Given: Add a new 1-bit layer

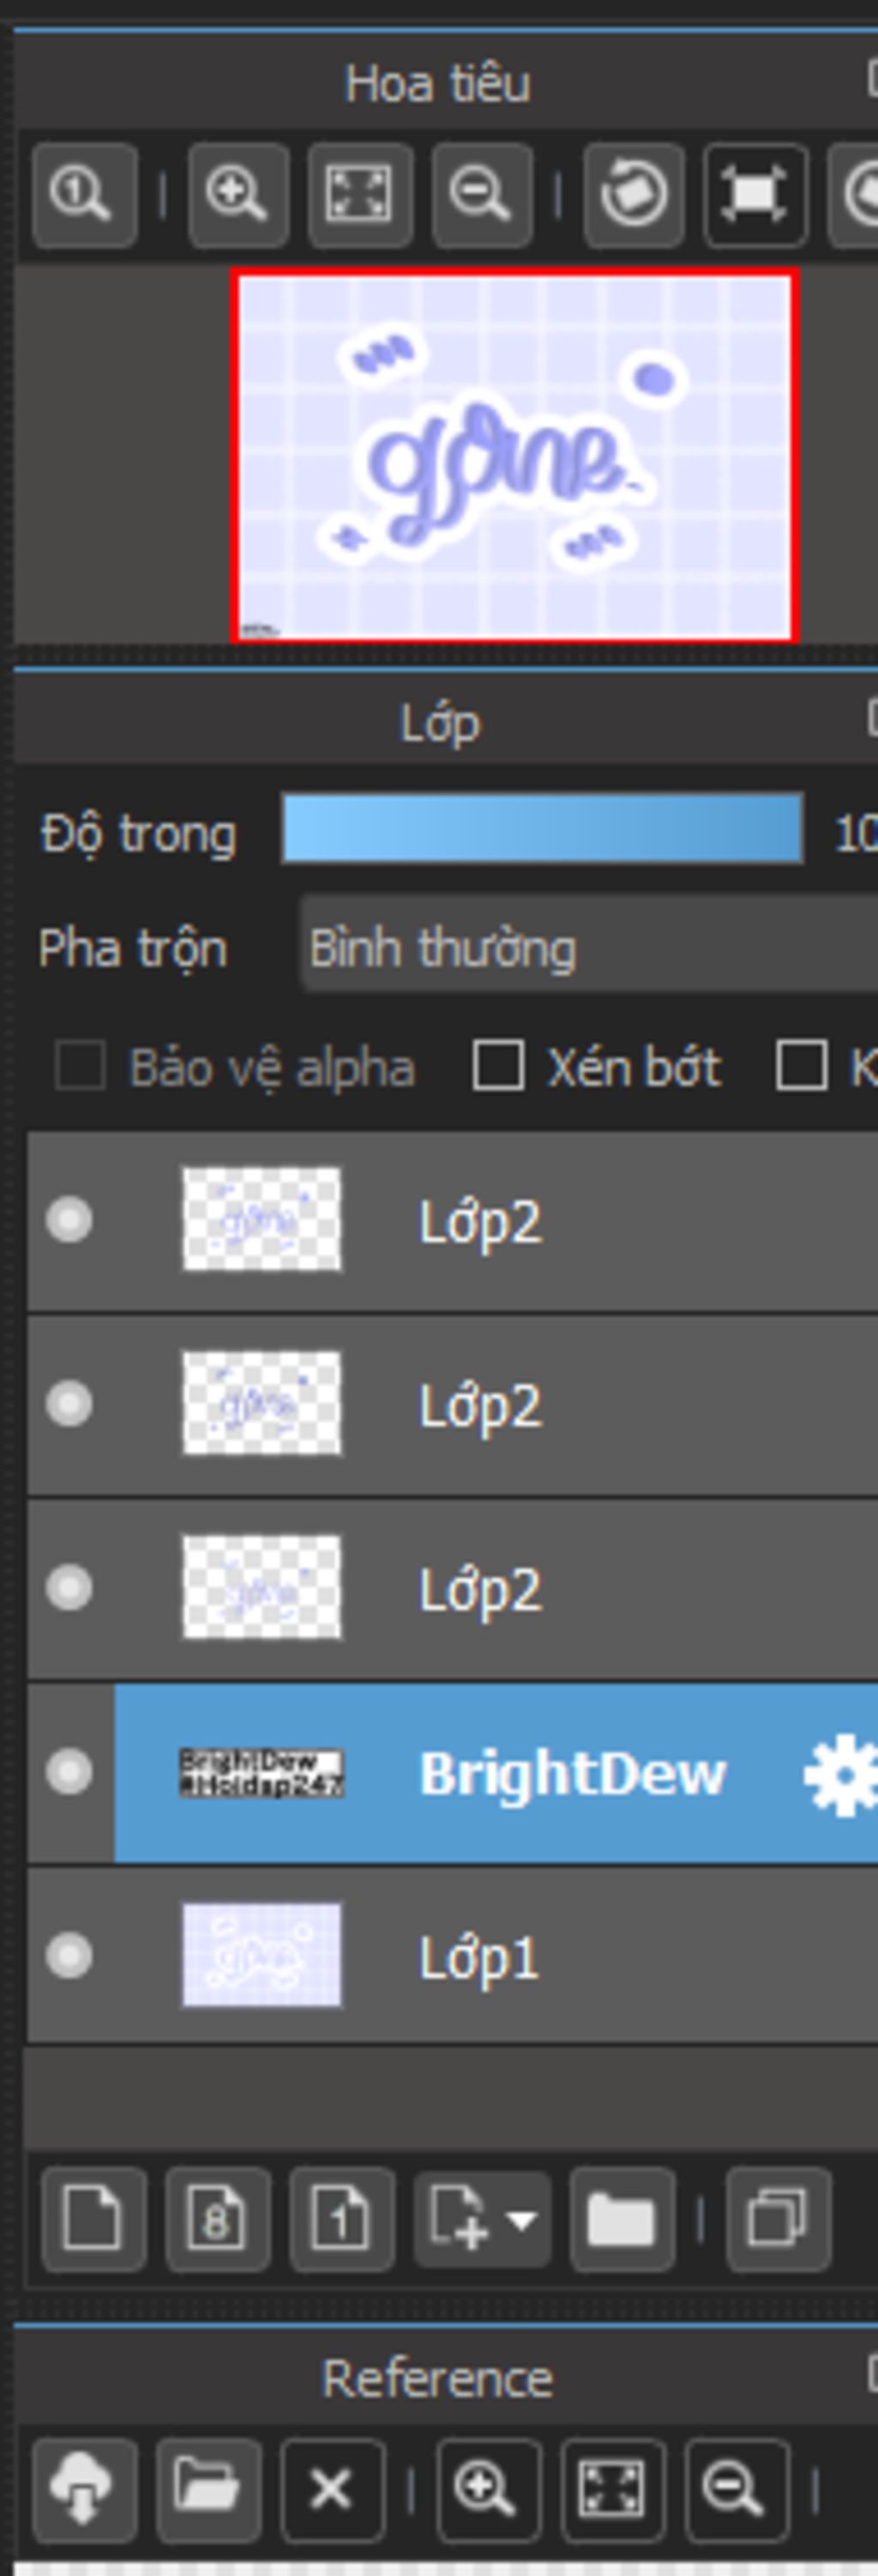Looking at the screenshot, I should [x=341, y=2219].
